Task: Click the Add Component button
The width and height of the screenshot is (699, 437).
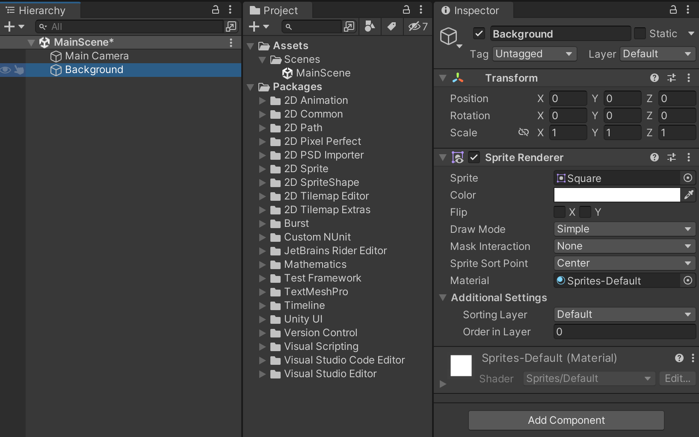Action: tap(566, 420)
